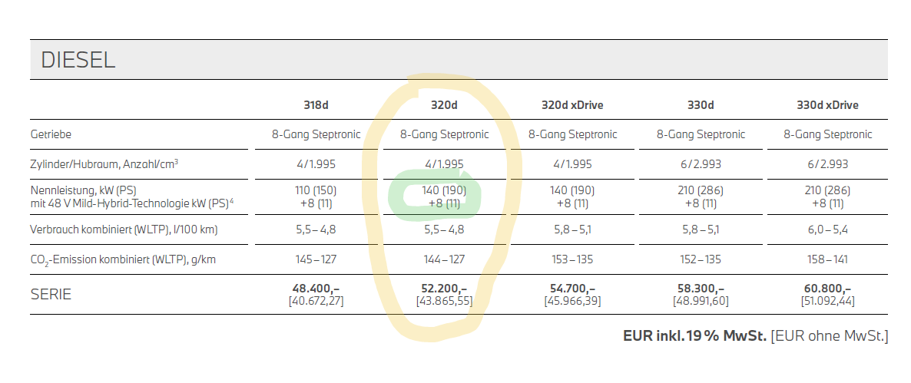
Task: Click the 330d power value 210 (286)
Action: pyautogui.click(x=701, y=190)
